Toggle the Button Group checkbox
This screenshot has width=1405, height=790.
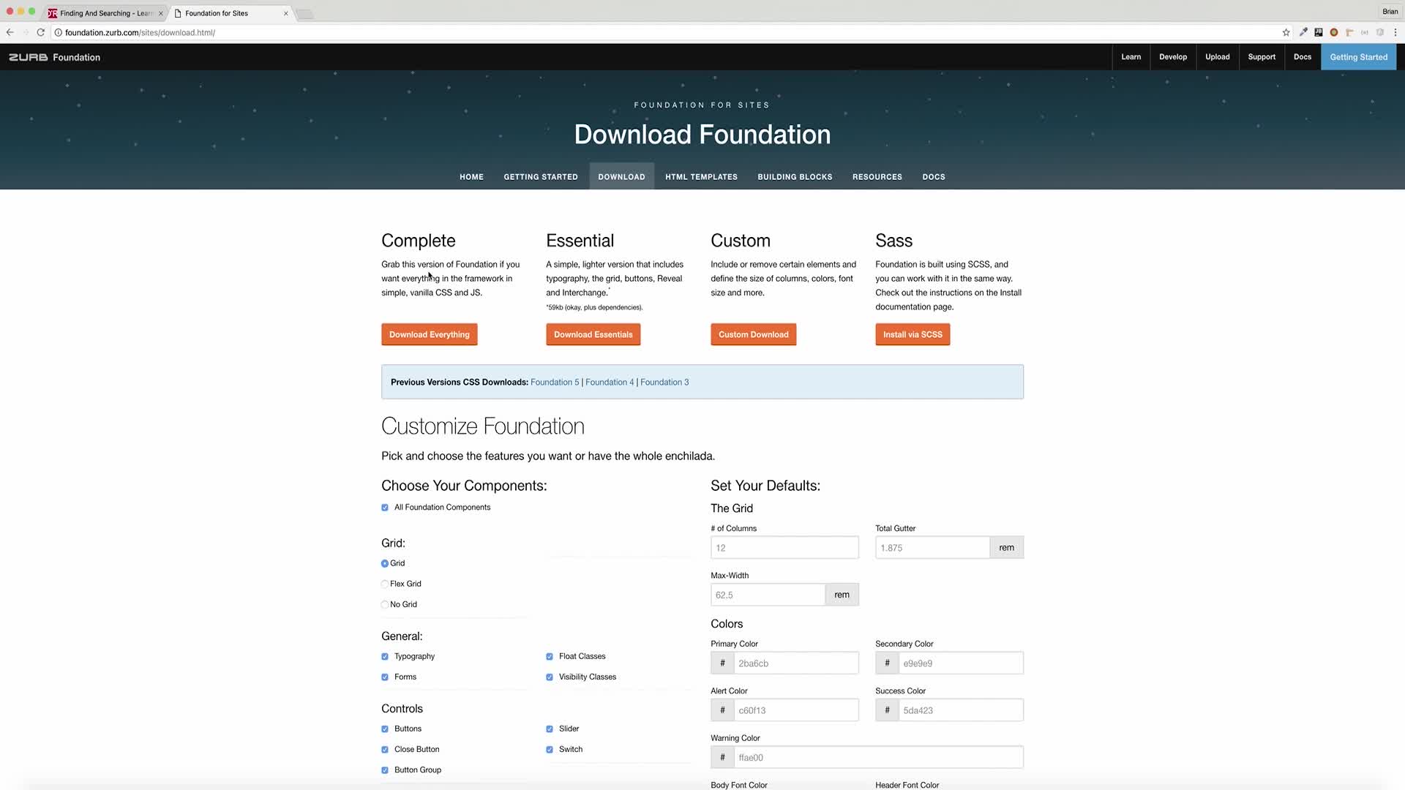tap(385, 770)
